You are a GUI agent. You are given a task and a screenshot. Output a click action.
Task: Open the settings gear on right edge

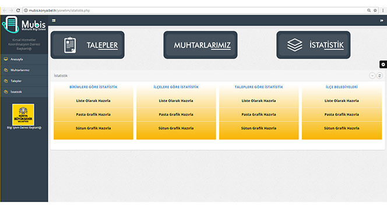click(x=383, y=64)
